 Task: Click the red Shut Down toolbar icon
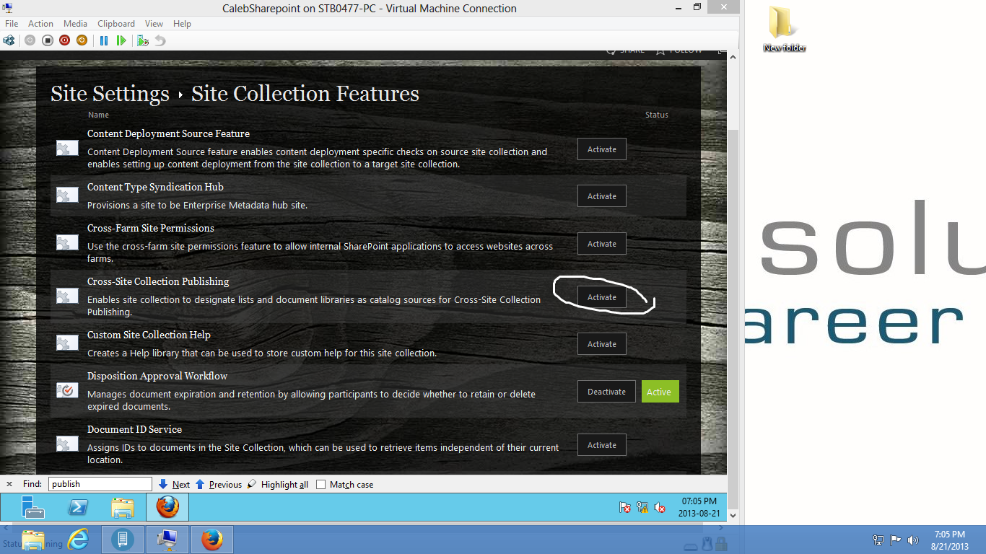64,40
